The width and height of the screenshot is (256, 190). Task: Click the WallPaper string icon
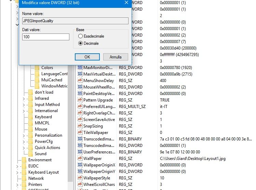pyautogui.click(x=80, y=158)
